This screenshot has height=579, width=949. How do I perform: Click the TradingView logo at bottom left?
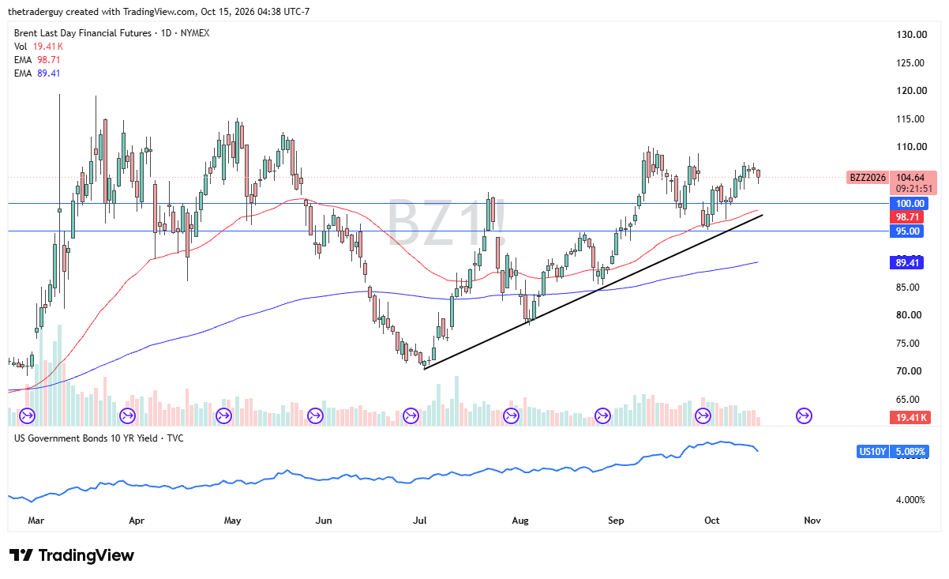click(72, 555)
